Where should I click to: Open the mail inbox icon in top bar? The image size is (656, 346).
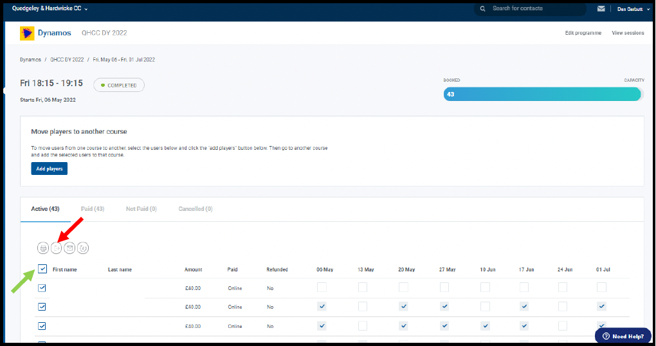click(601, 9)
